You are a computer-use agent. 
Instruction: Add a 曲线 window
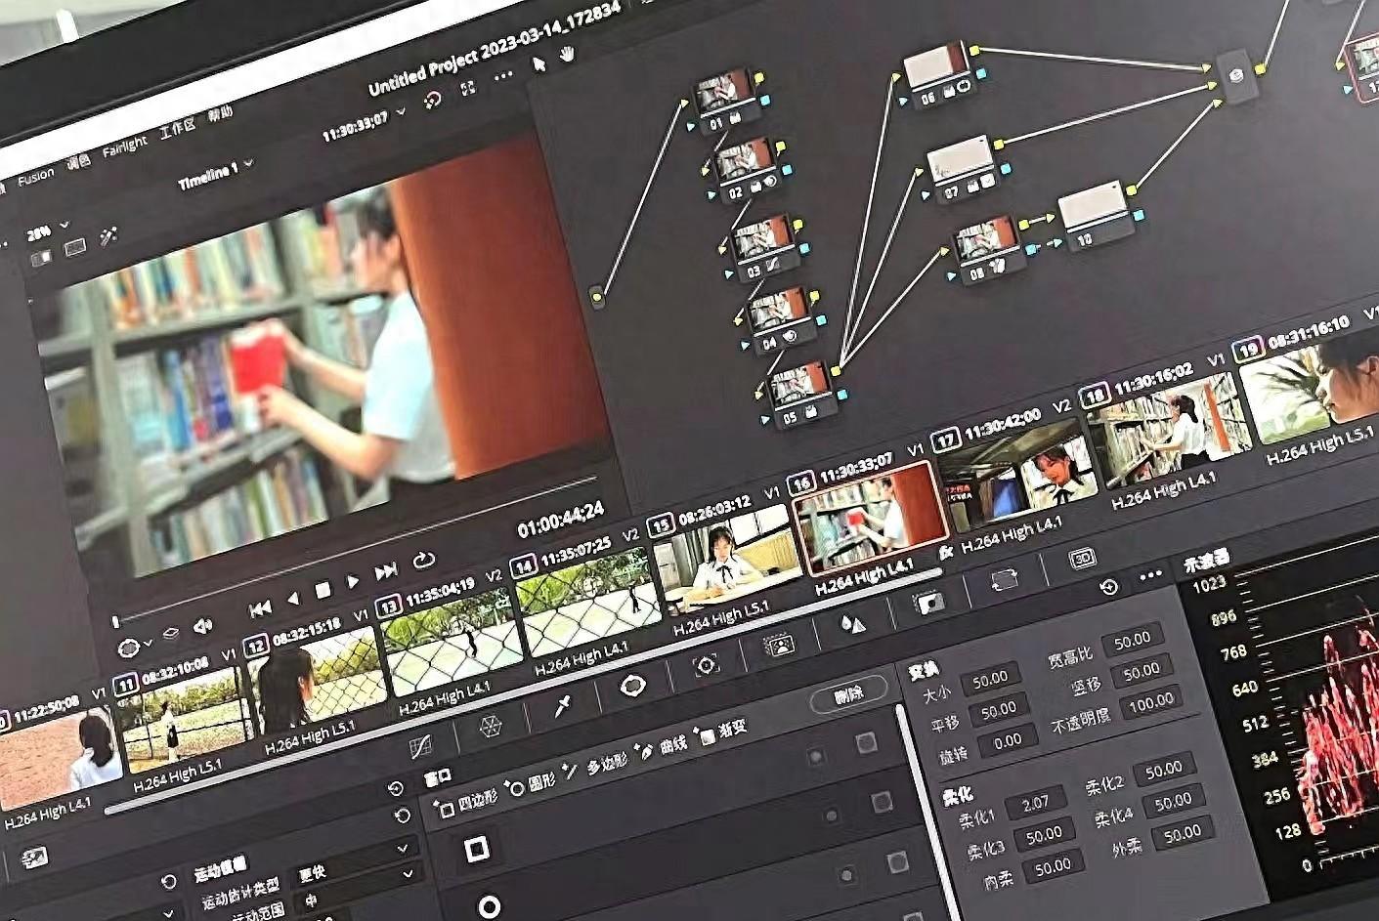(661, 747)
